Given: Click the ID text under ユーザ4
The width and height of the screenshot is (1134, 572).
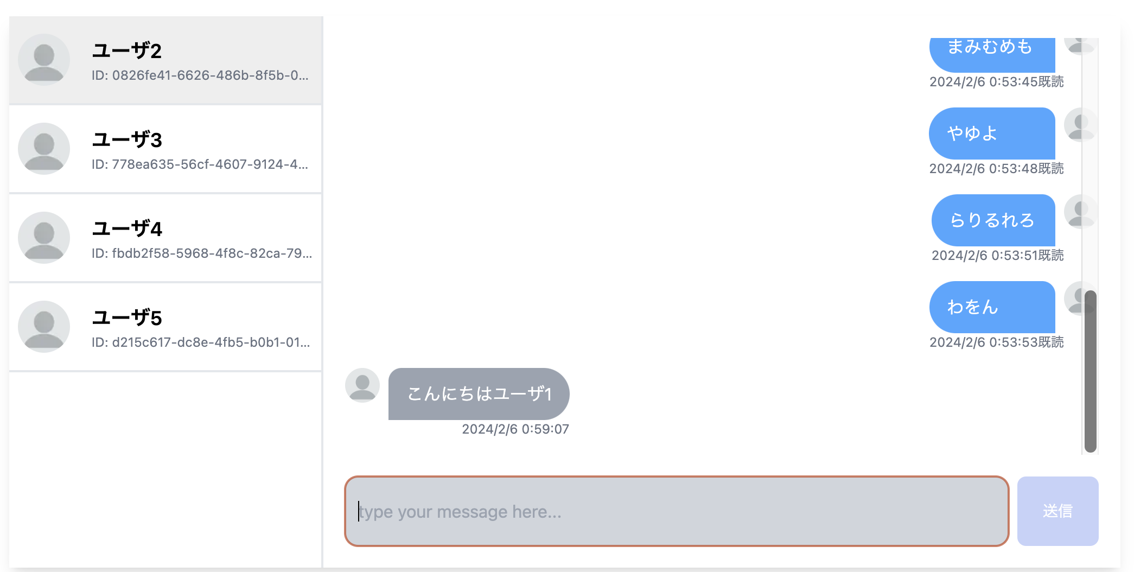Looking at the screenshot, I should [x=201, y=253].
